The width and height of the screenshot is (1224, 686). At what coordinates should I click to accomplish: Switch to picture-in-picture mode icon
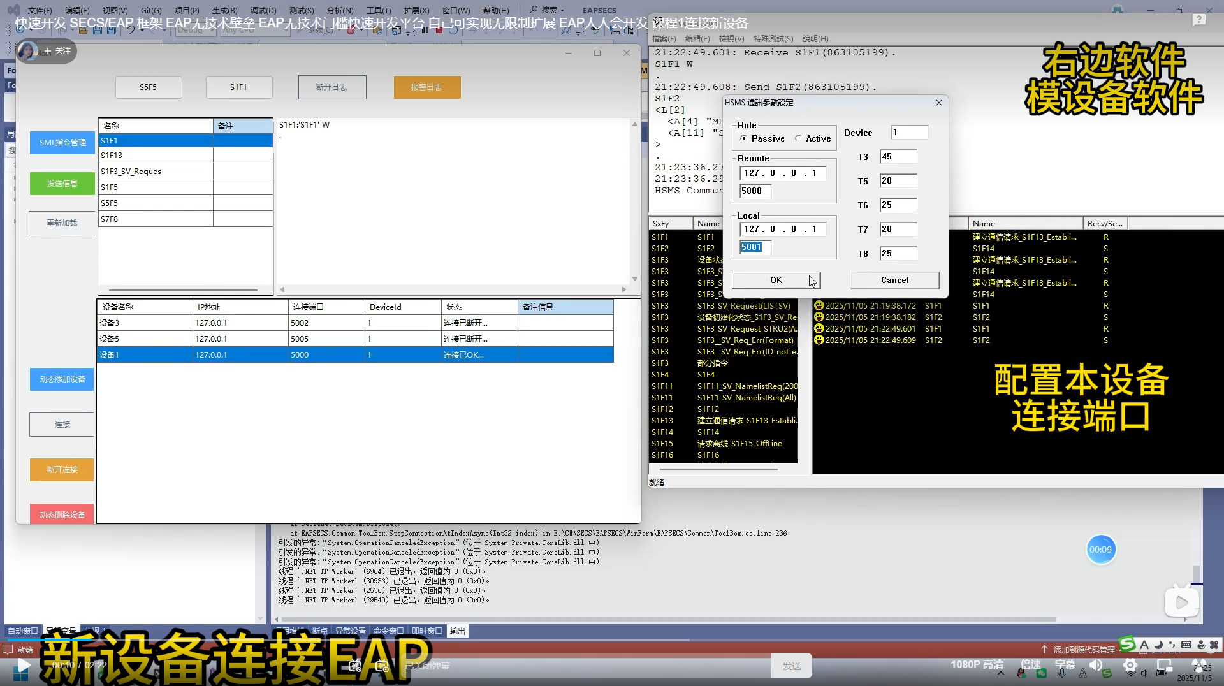(x=1164, y=665)
